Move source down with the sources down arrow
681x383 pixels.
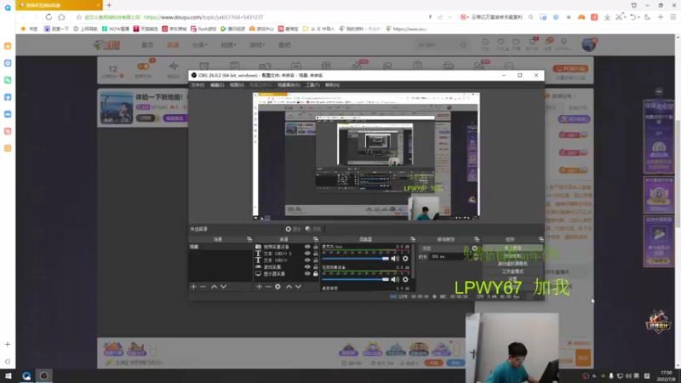(x=299, y=287)
